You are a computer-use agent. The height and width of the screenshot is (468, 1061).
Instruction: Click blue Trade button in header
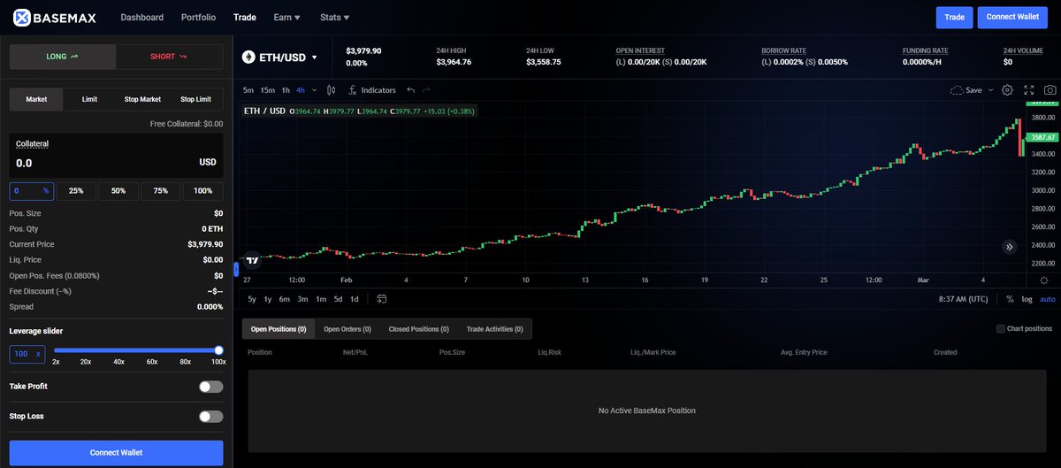tap(954, 17)
